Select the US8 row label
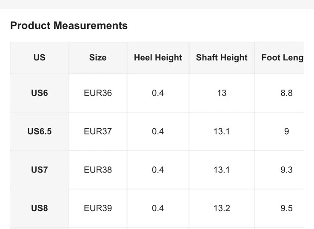Viewport: 314px width, 229px height. point(40,208)
